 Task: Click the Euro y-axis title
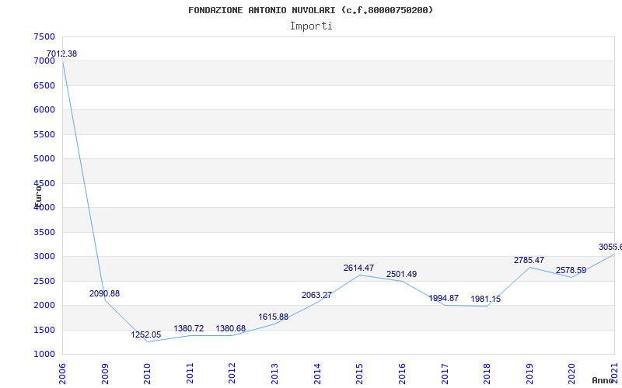click(x=38, y=196)
